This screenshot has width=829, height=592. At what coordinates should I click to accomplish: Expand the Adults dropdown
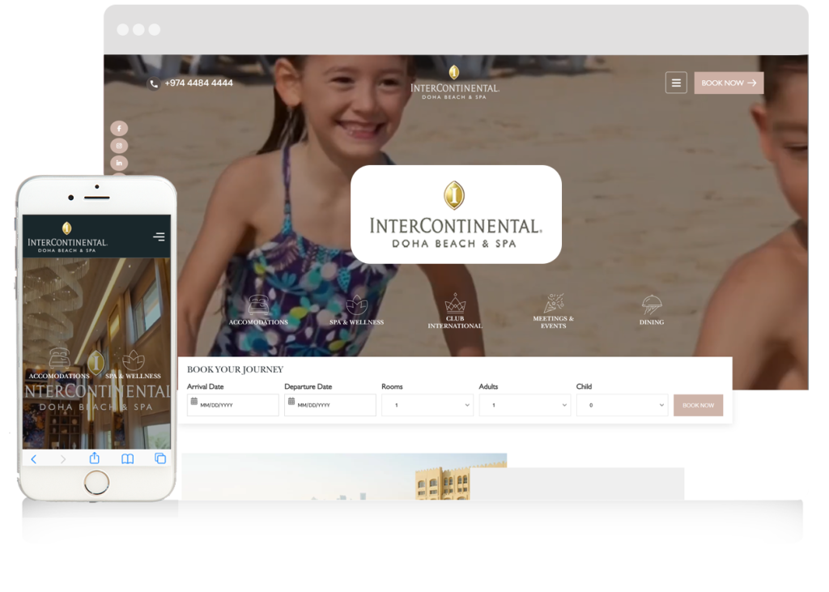click(525, 405)
